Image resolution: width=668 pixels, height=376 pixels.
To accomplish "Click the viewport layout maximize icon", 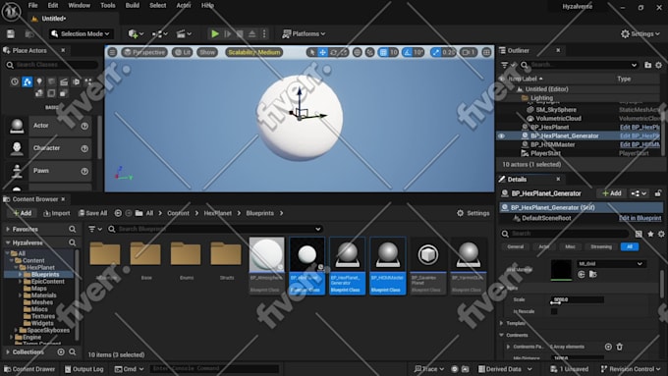I will click(x=486, y=52).
